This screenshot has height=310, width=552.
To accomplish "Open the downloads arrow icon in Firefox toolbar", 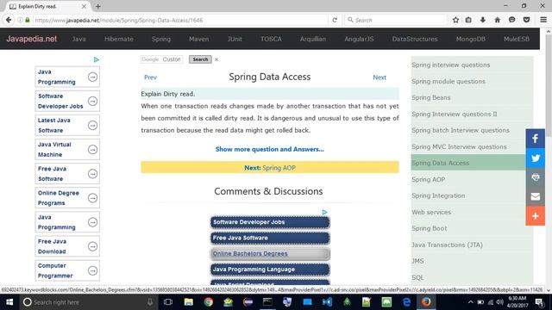I will coord(483,20).
